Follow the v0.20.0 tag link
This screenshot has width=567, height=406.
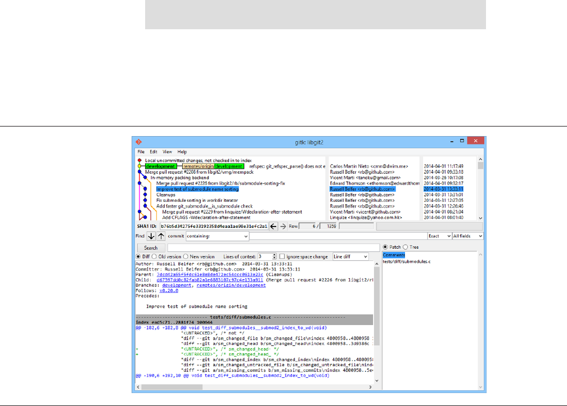point(169,291)
